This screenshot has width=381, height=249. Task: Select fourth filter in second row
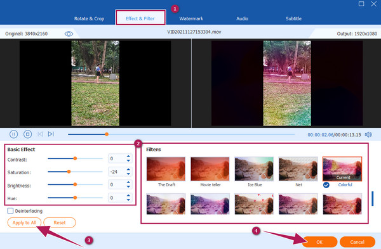[x=298, y=204]
